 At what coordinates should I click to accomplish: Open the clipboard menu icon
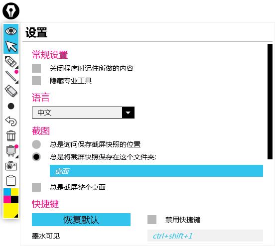pyautogui.click(x=11, y=181)
